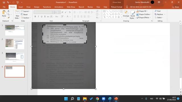This screenshot has width=182, height=102.
Task: Click bullets list icon
Action: tap(75, 12)
